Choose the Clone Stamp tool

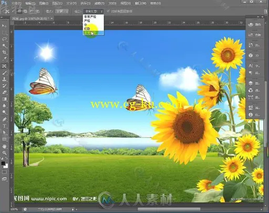click(4, 79)
